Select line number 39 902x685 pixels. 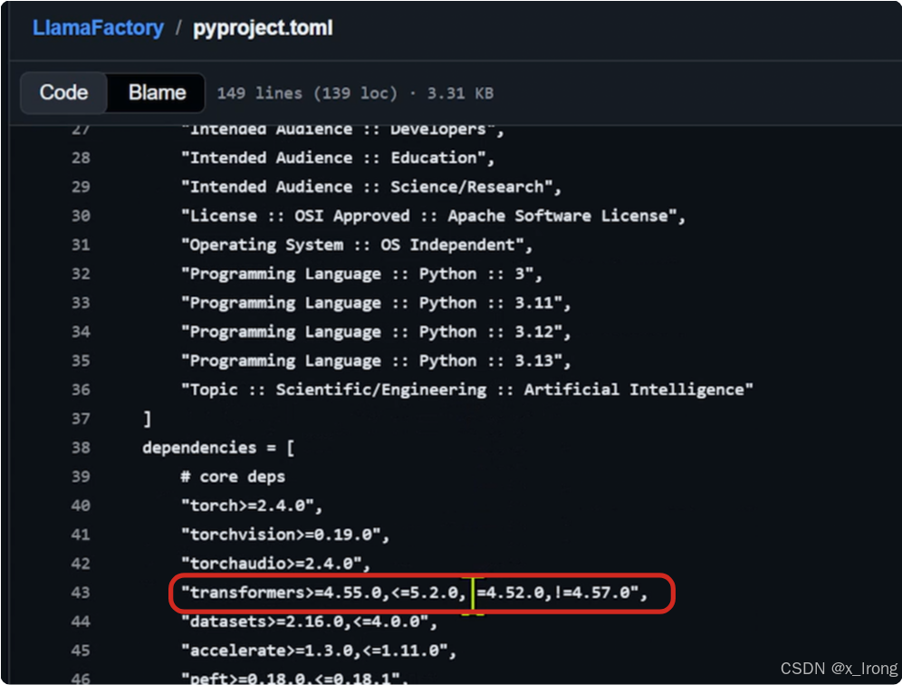(x=82, y=477)
